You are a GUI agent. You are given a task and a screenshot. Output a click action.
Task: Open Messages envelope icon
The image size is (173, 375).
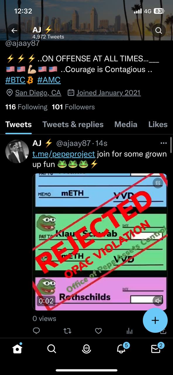[156, 348]
